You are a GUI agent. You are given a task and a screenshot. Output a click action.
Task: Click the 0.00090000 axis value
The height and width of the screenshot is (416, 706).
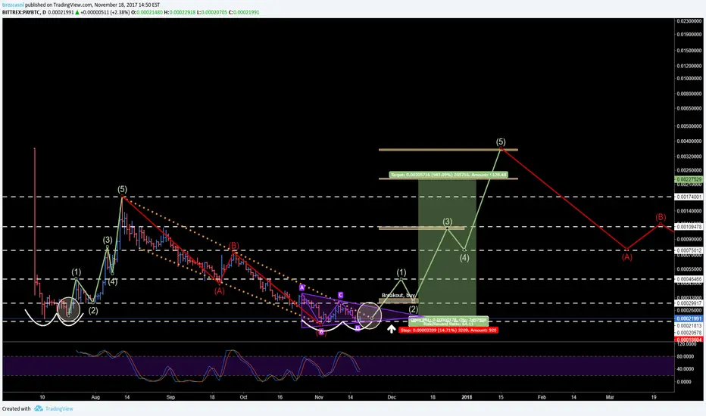pyautogui.click(x=689, y=239)
